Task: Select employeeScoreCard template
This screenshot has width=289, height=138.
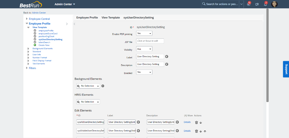Action: (48, 34)
